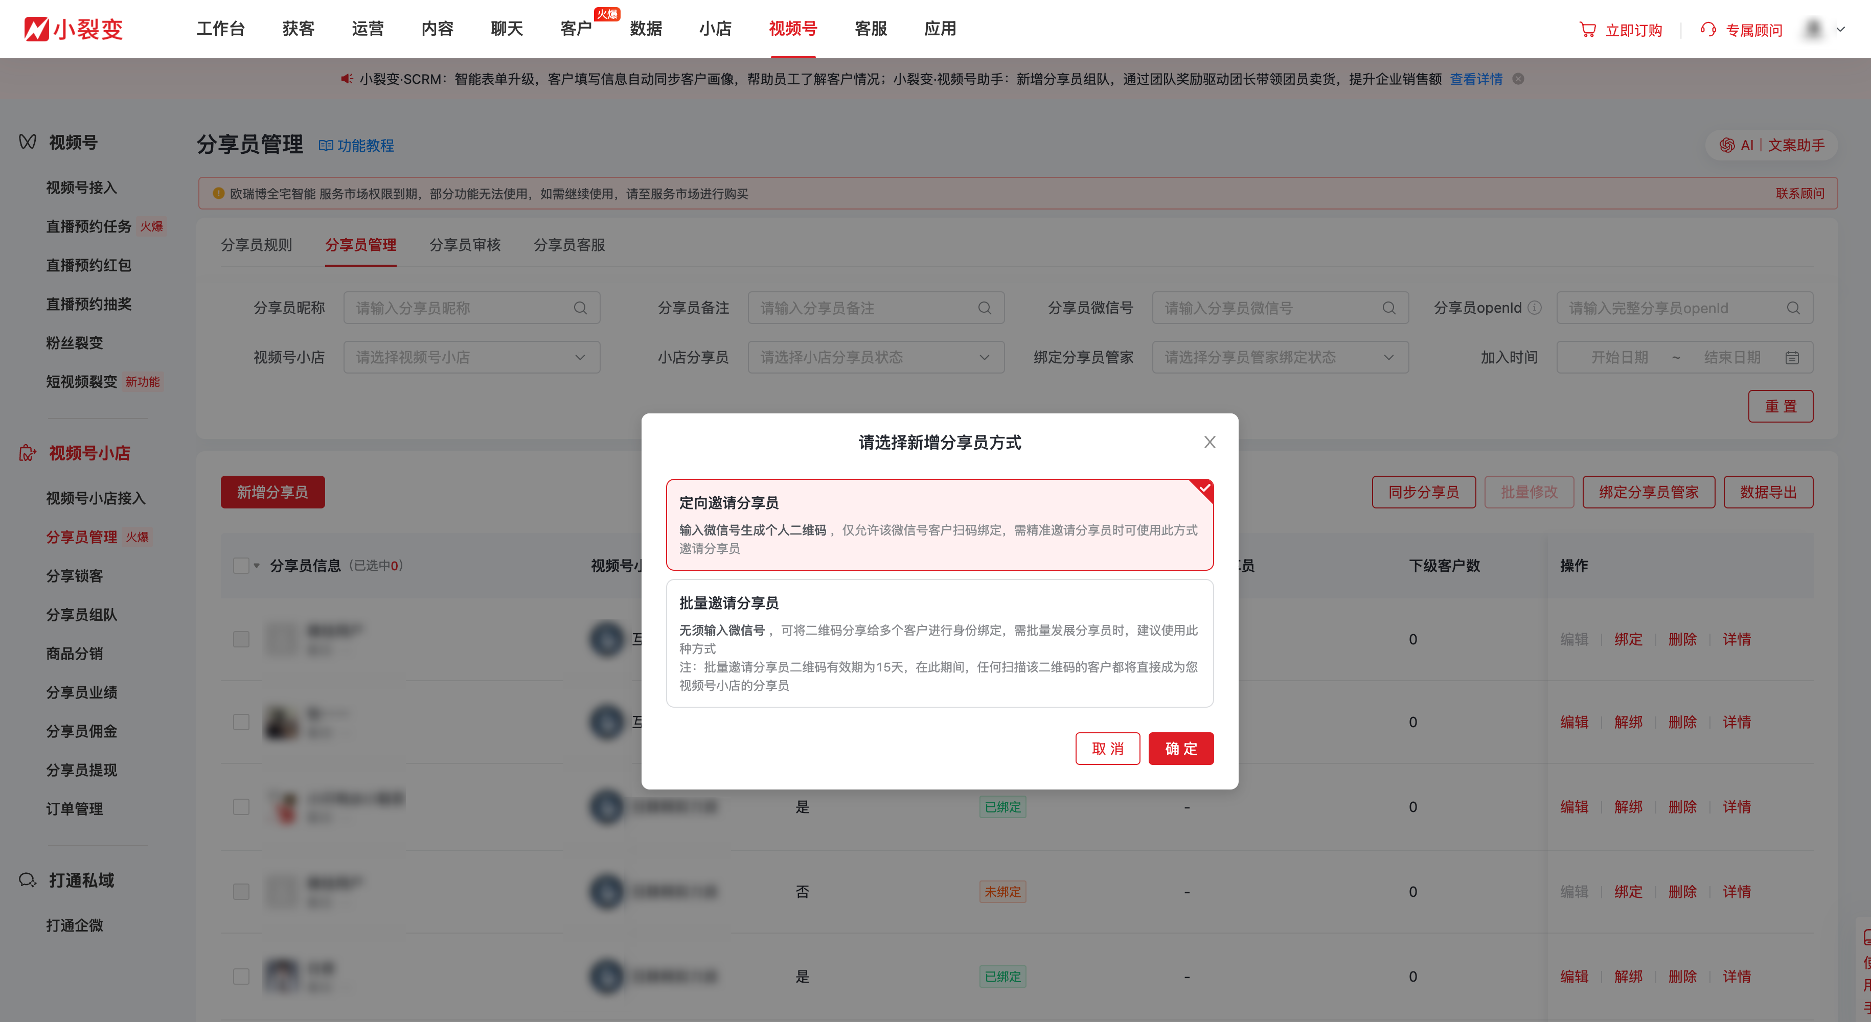The width and height of the screenshot is (1871, 1022).
Task: Open the 功能教程 book icon link
Action: pyautogui.click(x=326, y=146)
